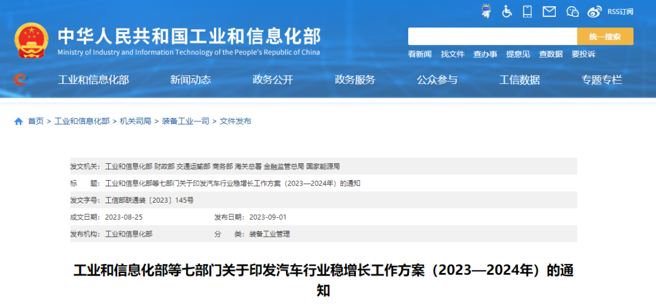Open the 提意见 quick link

(518, 54)
